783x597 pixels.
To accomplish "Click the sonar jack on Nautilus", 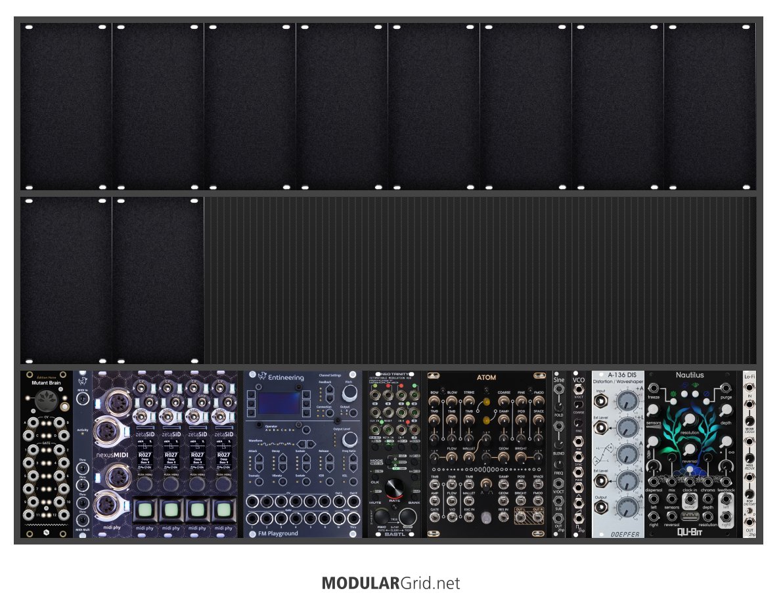I will pyautogui.click(x=690, y=499).
